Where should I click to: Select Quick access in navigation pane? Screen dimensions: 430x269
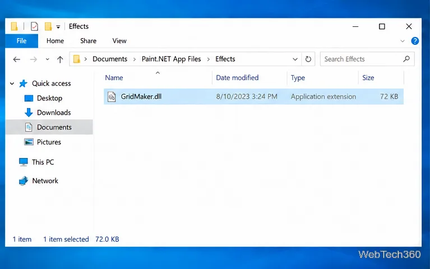pyautogui.click(x=51, y=84)
